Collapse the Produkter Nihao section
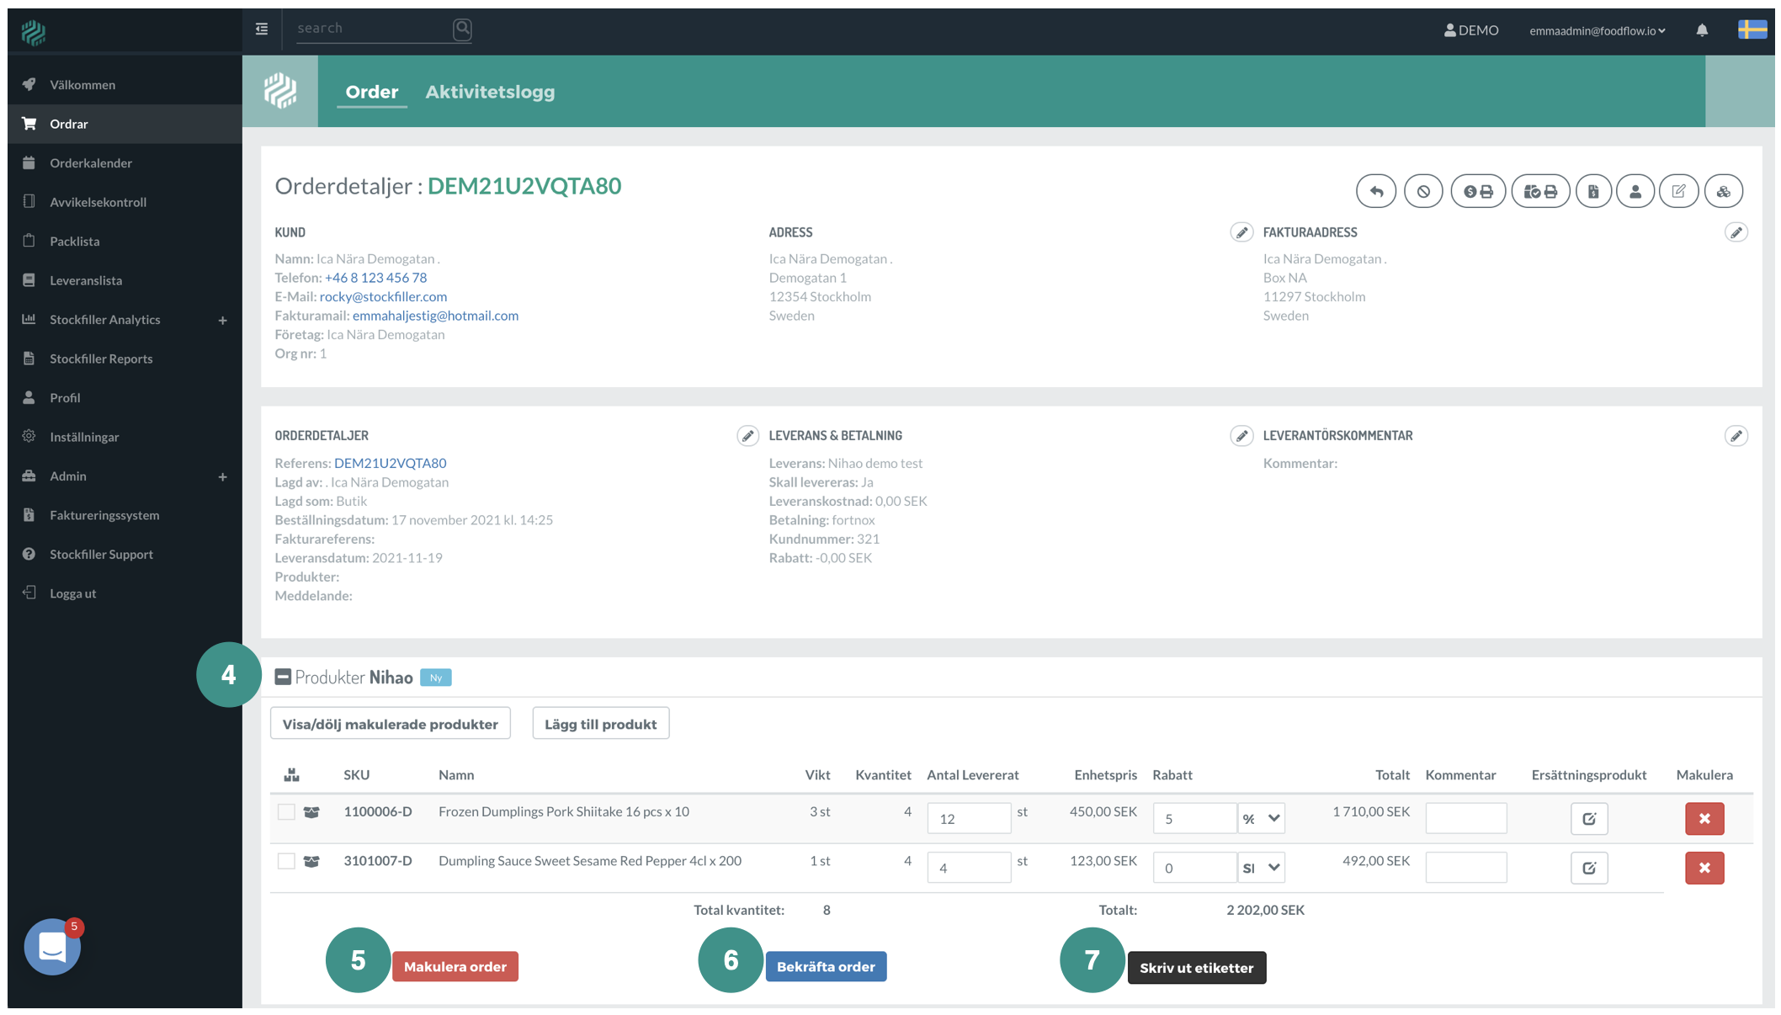 tap(283, 677)
